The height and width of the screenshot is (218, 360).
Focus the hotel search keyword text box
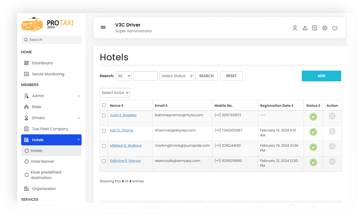pyautogui.click(x=145, y=76)
